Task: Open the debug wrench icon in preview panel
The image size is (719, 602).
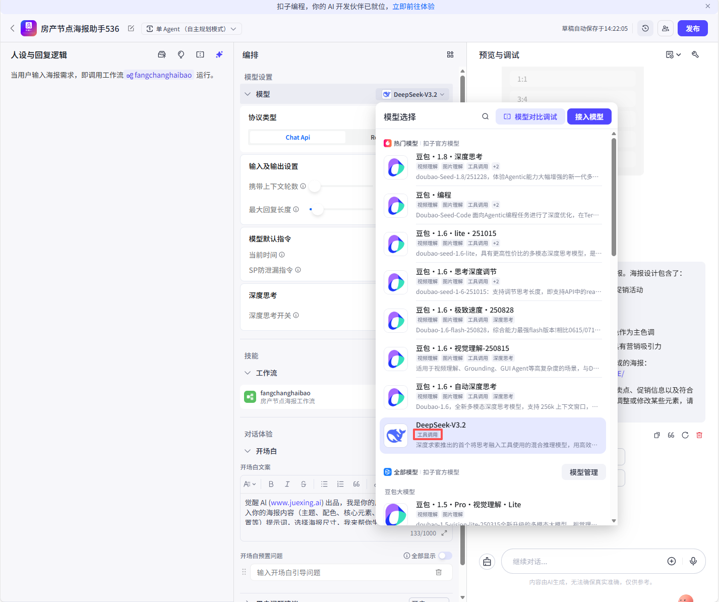Action: [696, 54]
